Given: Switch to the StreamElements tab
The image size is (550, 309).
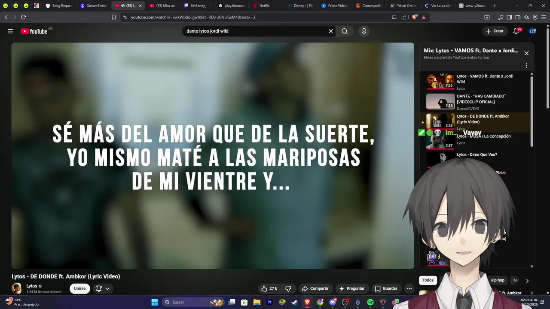Looking at the screenshot, I should (94, 6).
